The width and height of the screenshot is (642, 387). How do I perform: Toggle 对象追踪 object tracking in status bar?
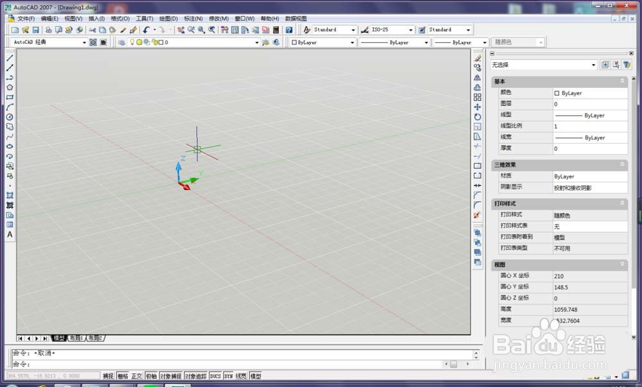(x=196, y=376)
